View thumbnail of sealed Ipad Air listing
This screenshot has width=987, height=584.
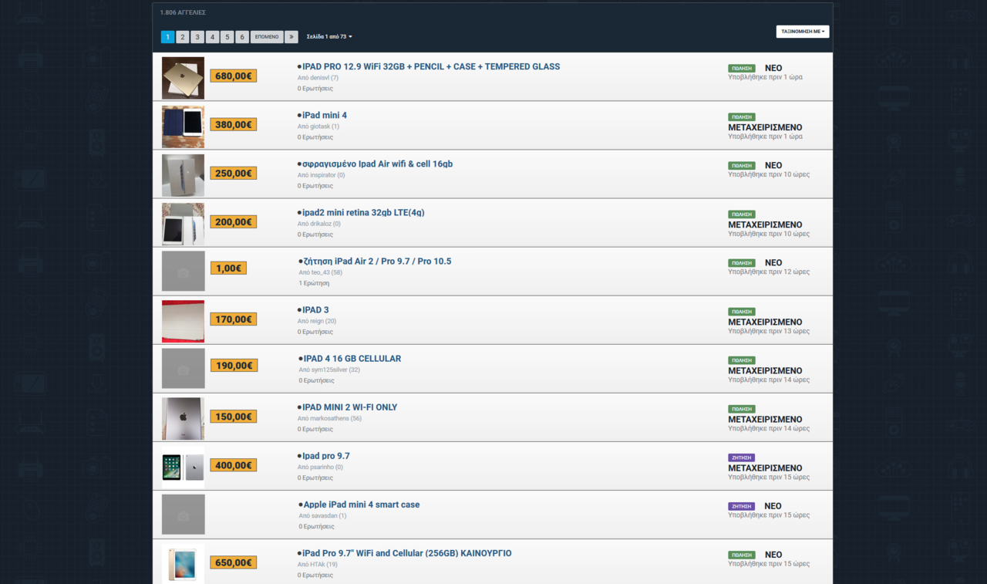coord(183,174)
